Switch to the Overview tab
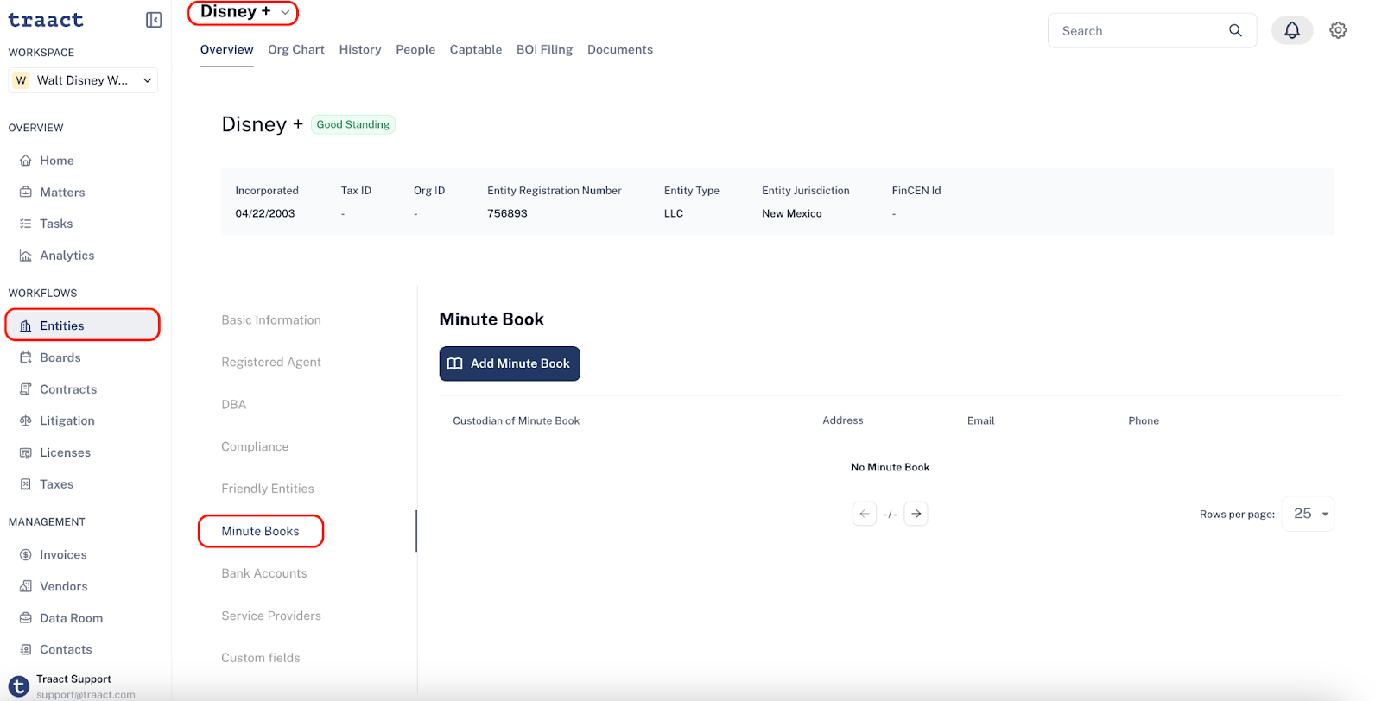The image size is (1382, 701). click(x=227, y=50)
